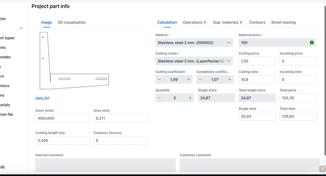The width and height of the screenshot is (326, 176).
Task: Click the part drawing preview image
Action: coord(74,61)
